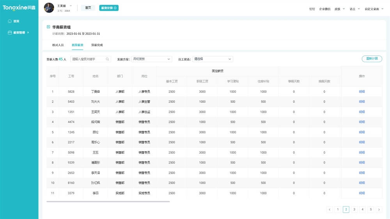
Task: Click the search magnifier icon
Action: (x=108, y=59)
